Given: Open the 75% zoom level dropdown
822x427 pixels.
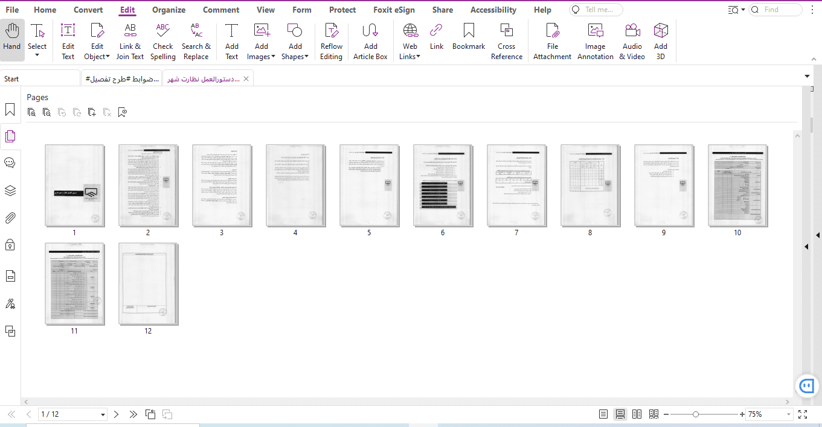Looking at the screenshot, I should [789, 414].
